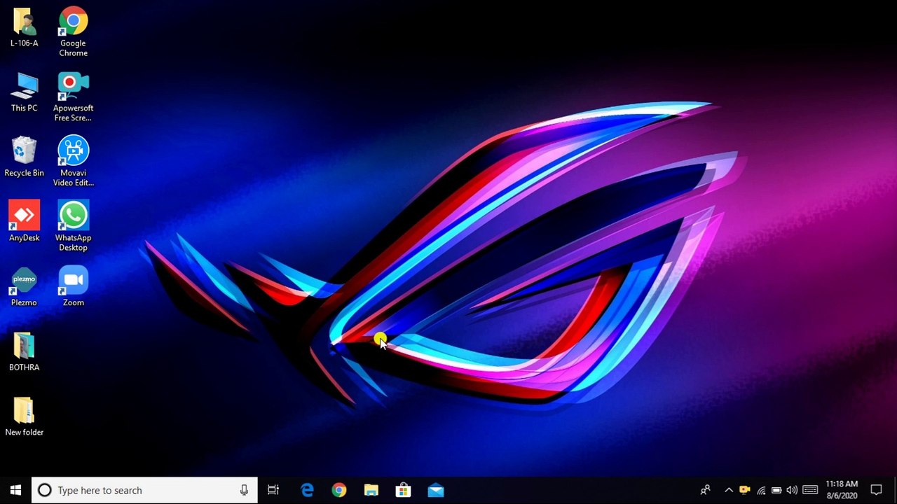Open the volume control from the tray
Screen dimensions: 897x504
pos(792,490)
